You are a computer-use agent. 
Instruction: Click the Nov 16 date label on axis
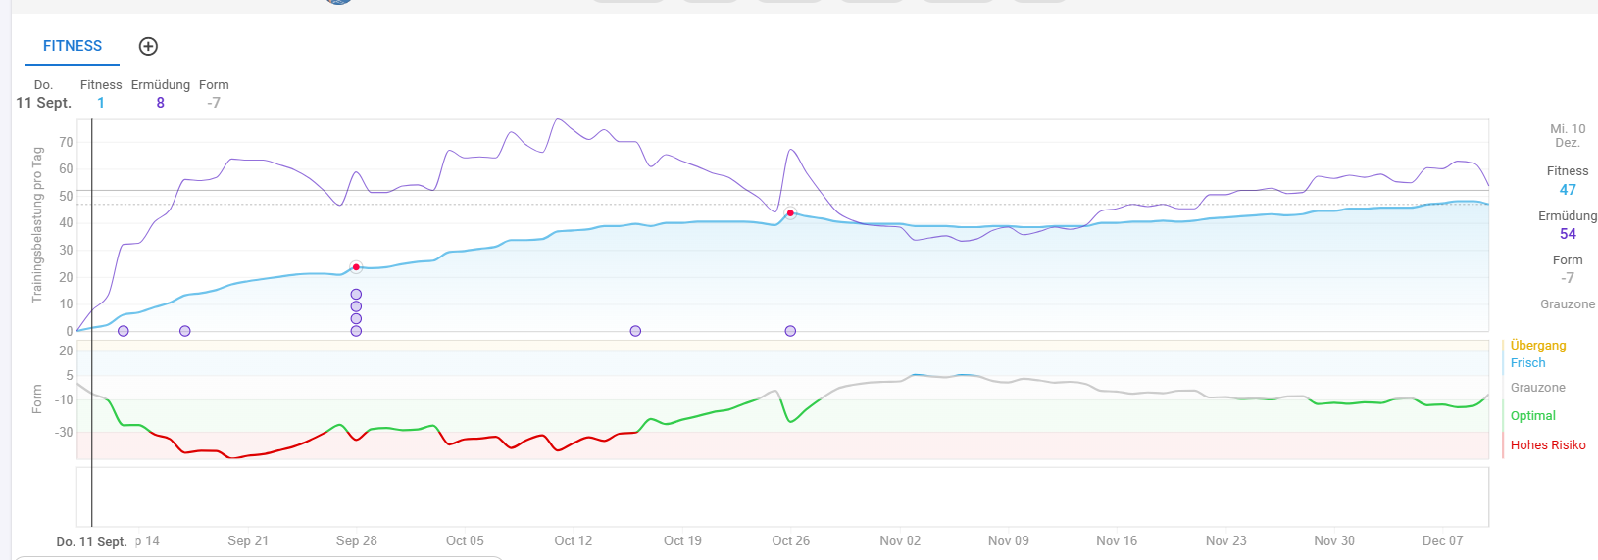coord(1117,540)
